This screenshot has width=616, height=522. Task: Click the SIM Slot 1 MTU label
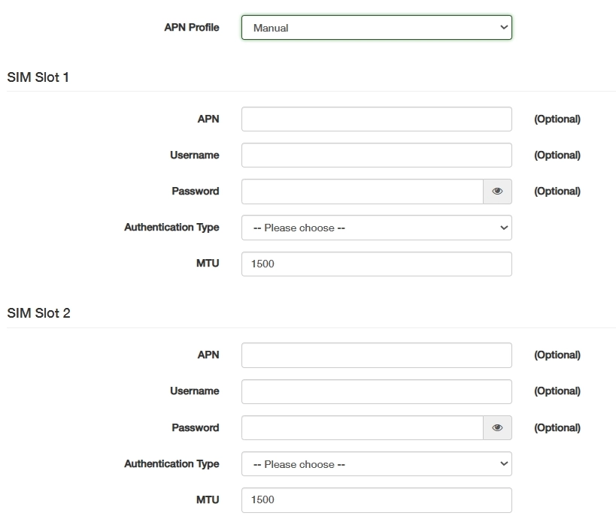[208, 263]
